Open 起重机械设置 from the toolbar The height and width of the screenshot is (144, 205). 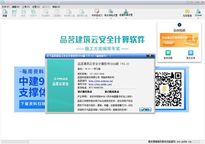click(126, 13)
